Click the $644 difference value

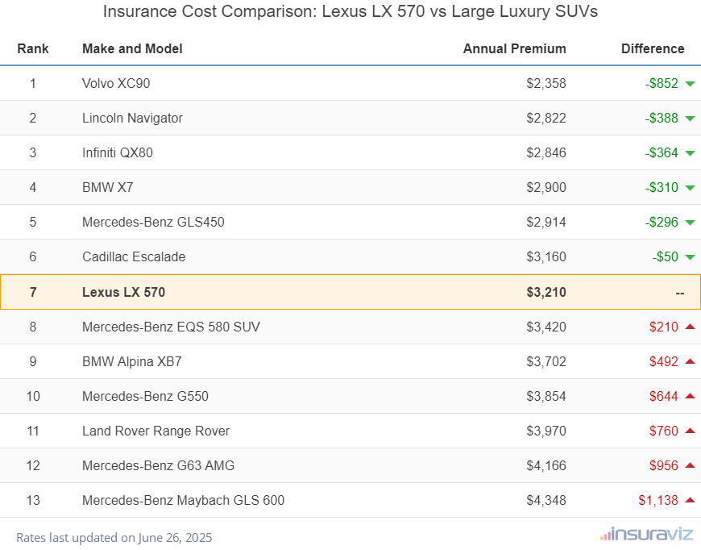(x=664, y=397)
